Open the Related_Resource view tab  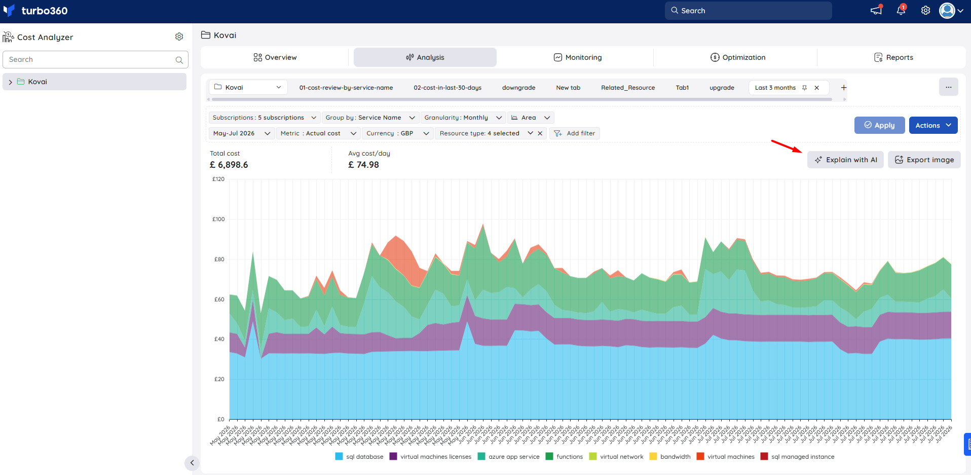628,88
